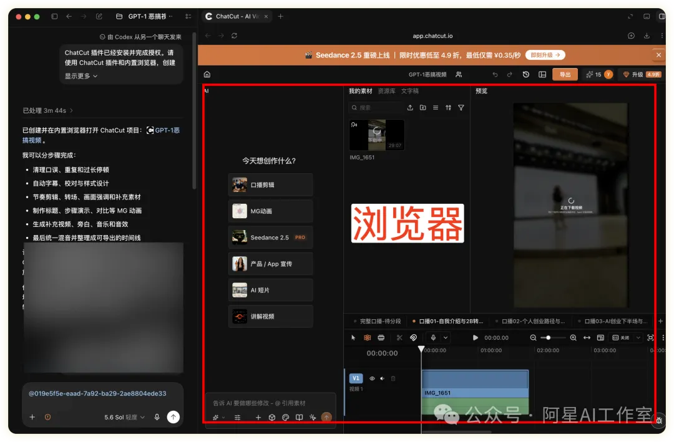Open captions CC 关闭 dropdown
674x442 pixels.
point(626,338)
